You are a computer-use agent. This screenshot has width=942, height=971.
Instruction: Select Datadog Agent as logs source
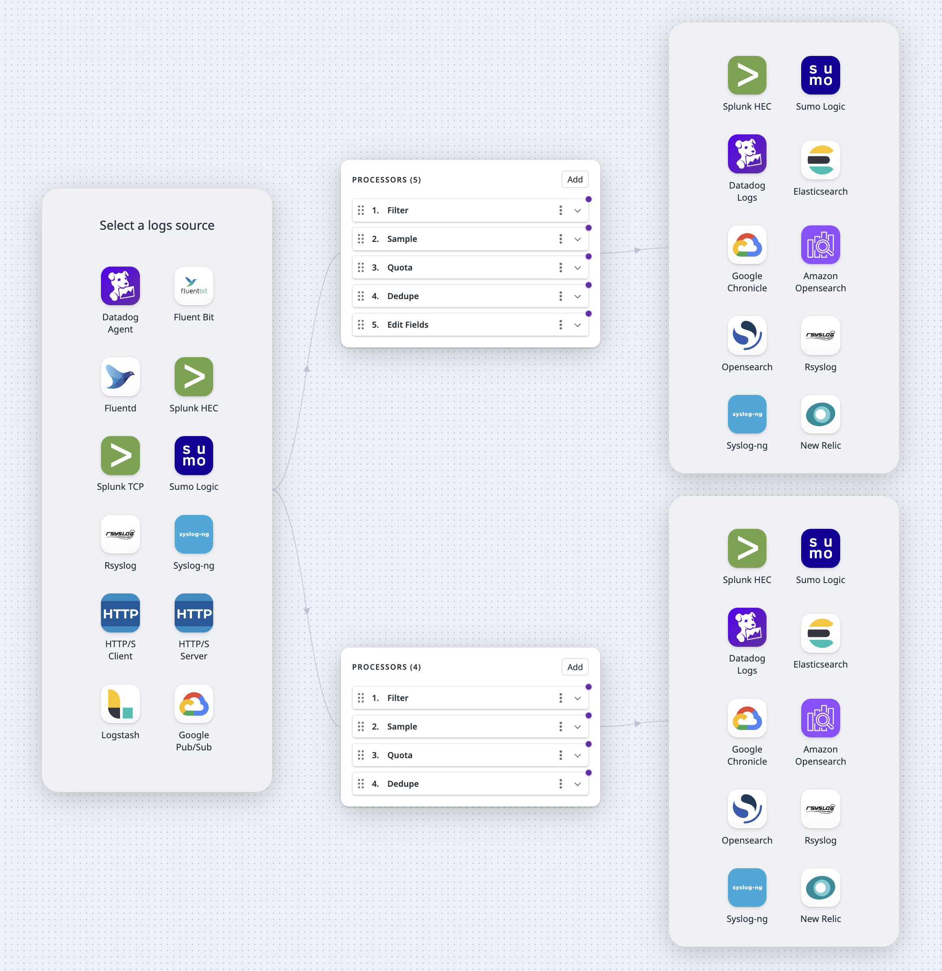(x=120, y=290)
